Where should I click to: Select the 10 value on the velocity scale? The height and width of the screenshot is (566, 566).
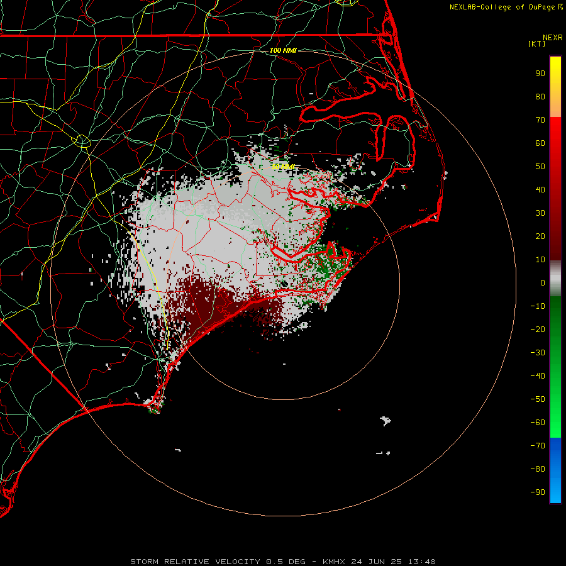click(540, 260)
